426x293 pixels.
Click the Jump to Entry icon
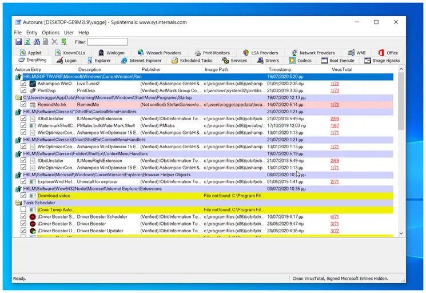[x=64, y=42]
